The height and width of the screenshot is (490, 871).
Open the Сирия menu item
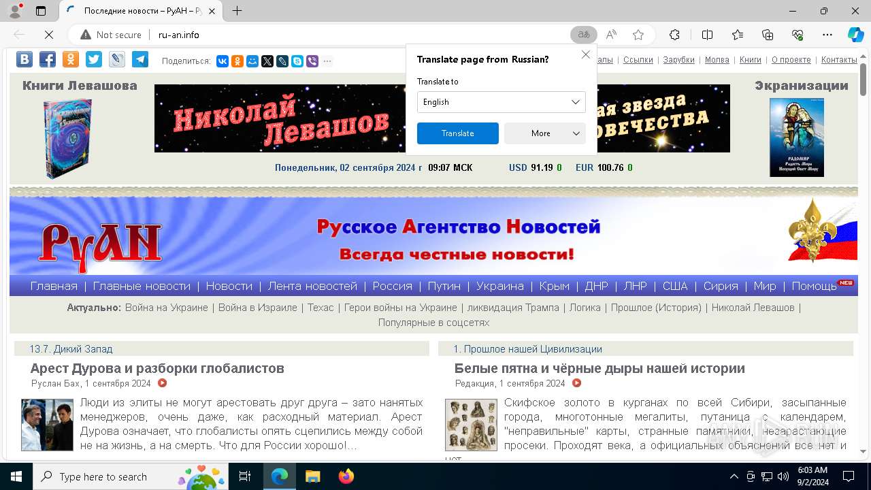tap(721, 286)
